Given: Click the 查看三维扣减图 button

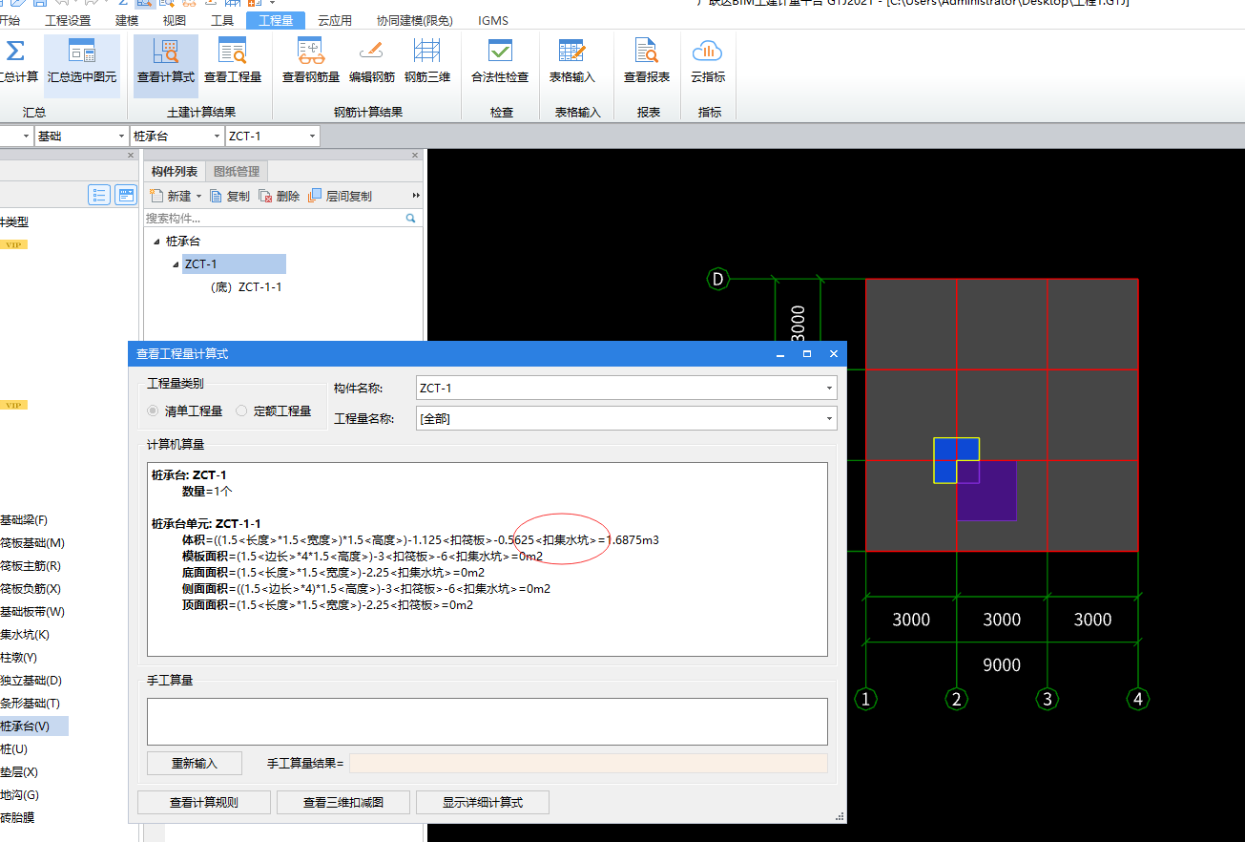Looking at the screenshot, I should [x=343, y=802].
